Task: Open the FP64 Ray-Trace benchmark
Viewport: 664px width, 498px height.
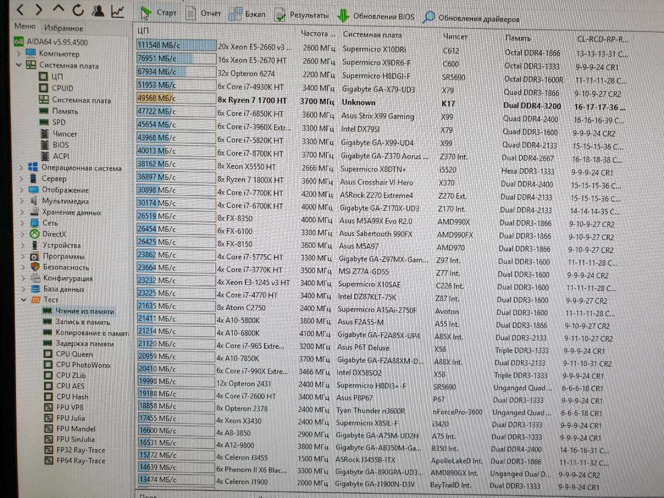Action: (75, 461)
